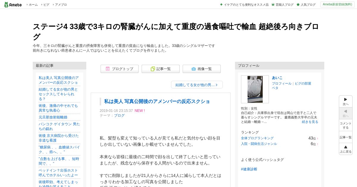Open the ピグ link in the header

(46, 5)
